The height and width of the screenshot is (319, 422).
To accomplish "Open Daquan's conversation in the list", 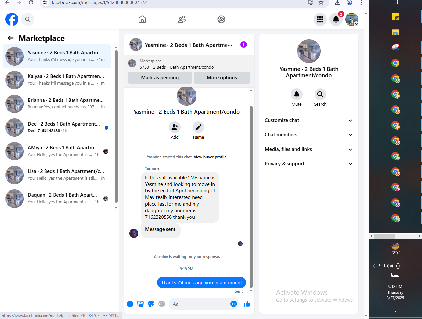I will pos(57,199).
